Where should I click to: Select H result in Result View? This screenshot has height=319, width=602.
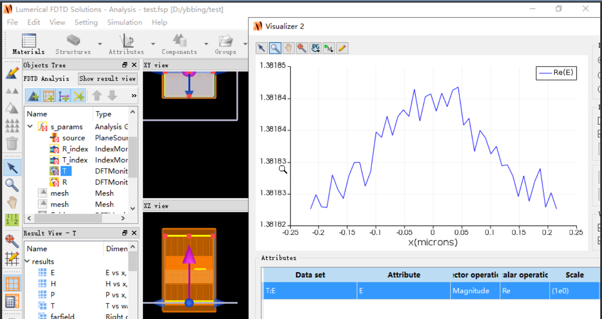pyautogui.click(x=53, y=284)
